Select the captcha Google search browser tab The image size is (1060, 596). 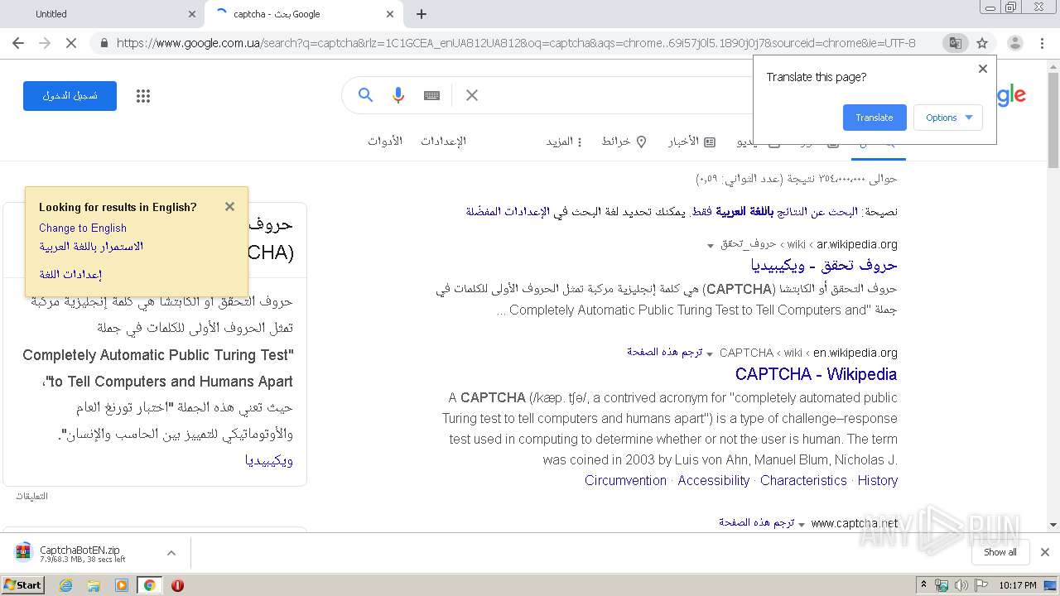click(303, 14)
